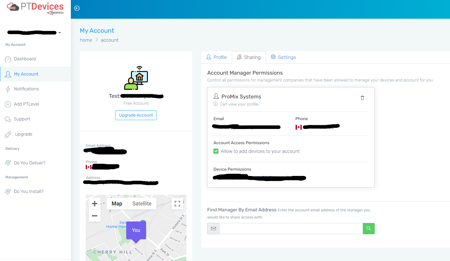Click Account Manager Permissions heading
Viewport: 450px width, 261px height.
click(x=245, y=73)
